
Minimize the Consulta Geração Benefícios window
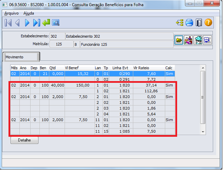pos(190,3)
